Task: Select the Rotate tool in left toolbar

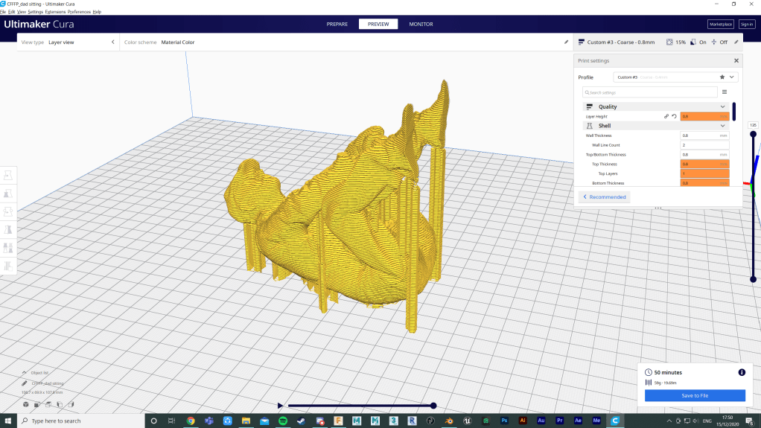Action: (8, 211)
